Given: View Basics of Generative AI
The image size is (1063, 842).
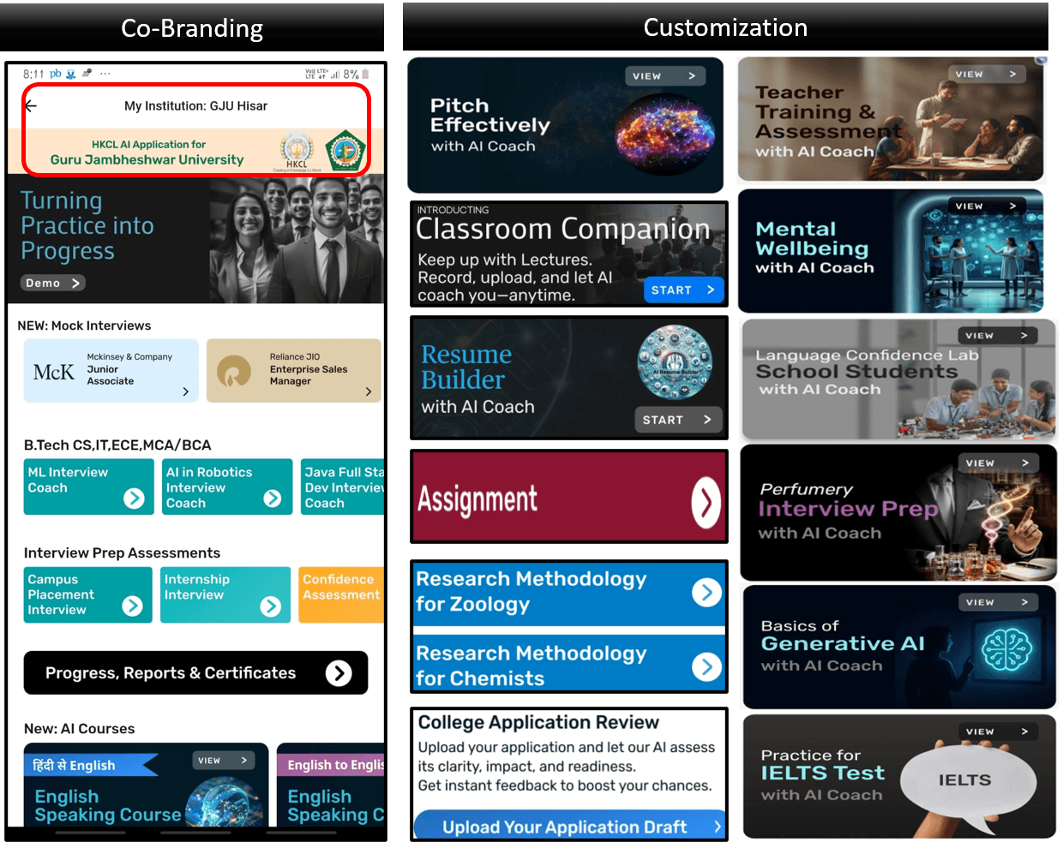Looking at the screenshot, I should click(x=998, y=602).
